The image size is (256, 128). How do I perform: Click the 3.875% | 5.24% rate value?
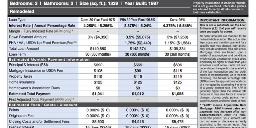coord(138,26)
